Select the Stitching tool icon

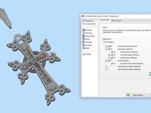(83, 33)
